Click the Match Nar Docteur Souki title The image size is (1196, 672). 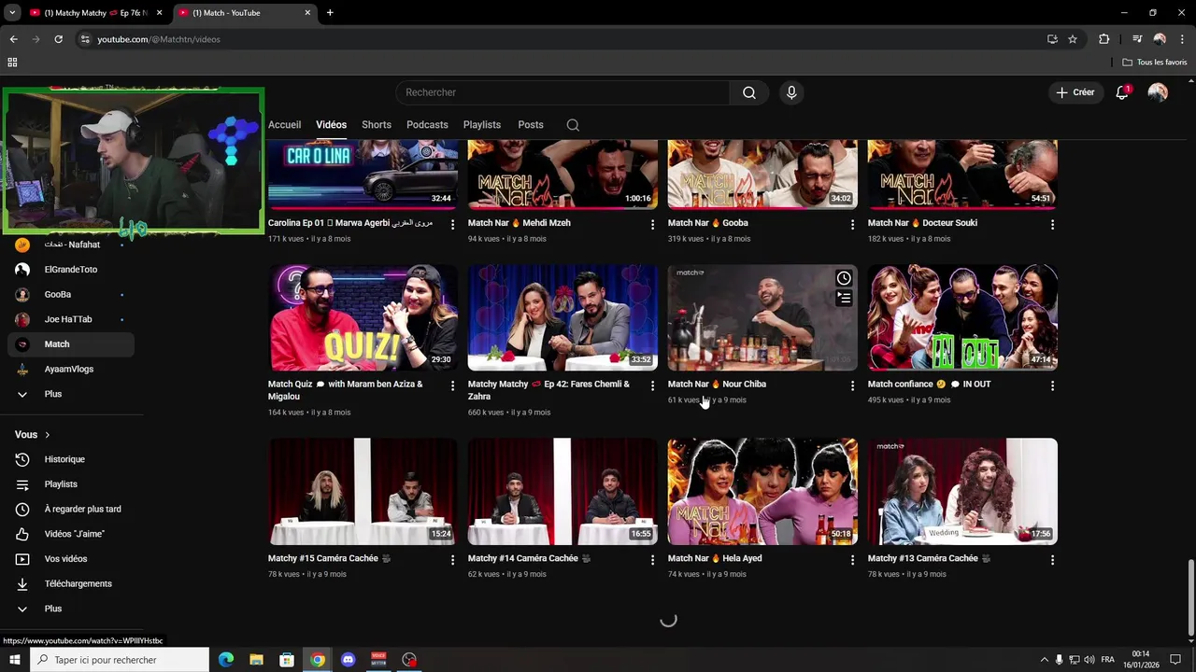point(922,223)
